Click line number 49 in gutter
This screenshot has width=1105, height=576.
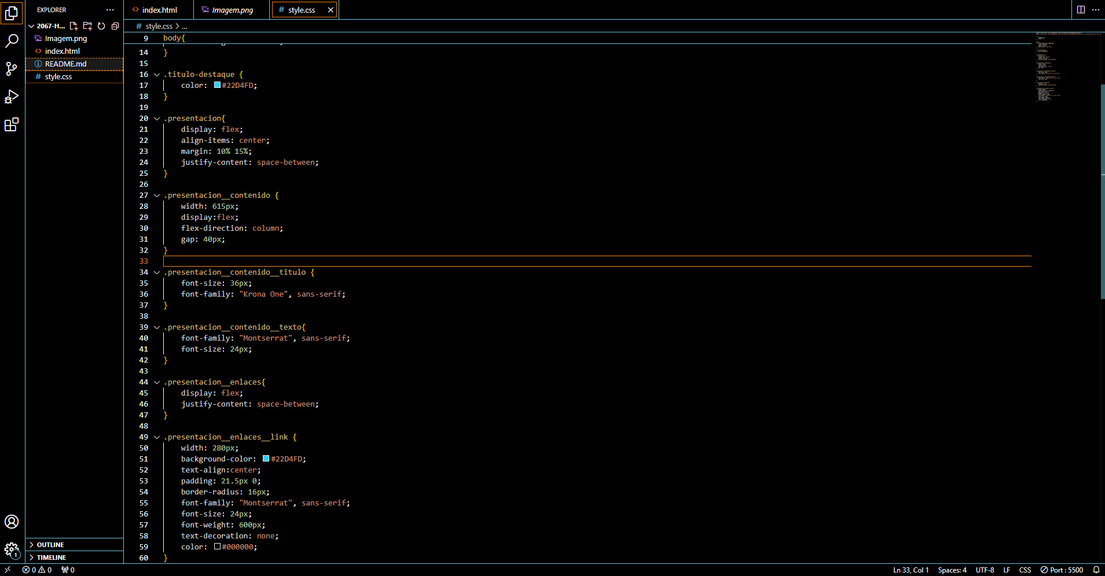[144, 437]
